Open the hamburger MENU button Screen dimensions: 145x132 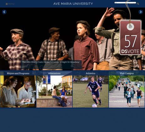coord(10,4)
